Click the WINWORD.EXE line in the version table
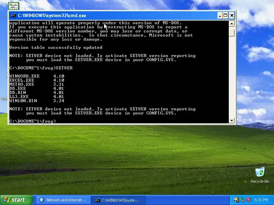Image resolution: width=274 pixels, height=205 pixels. 37,76
